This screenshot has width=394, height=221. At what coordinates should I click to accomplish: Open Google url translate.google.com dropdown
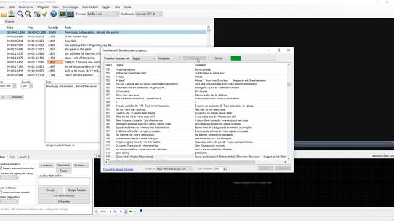pos(174,169)
